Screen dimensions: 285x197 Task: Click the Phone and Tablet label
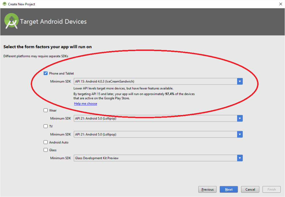click(62, 73)
